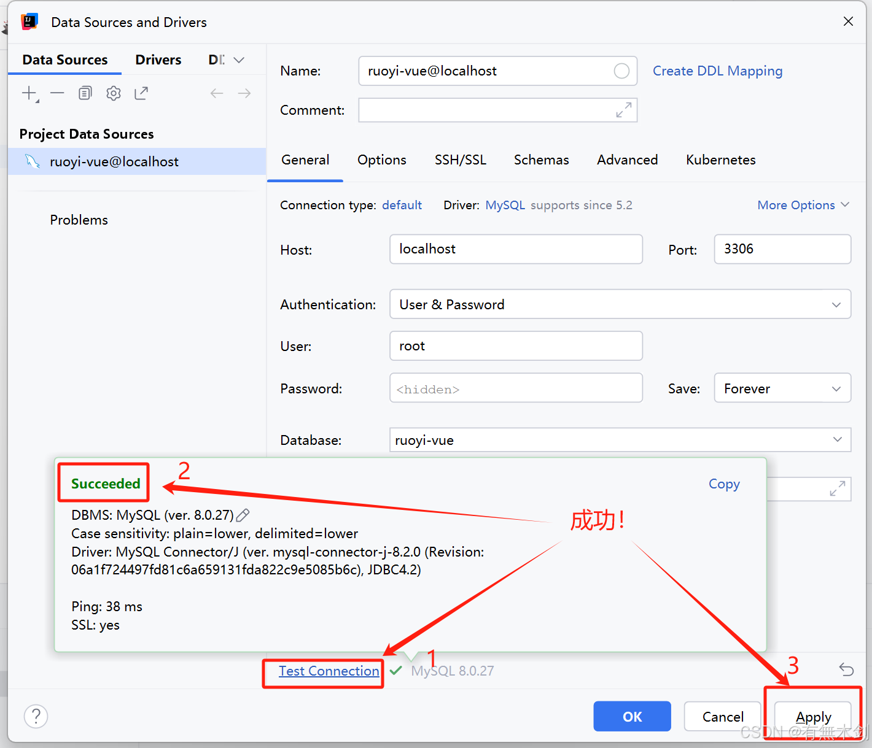Open the partially hidden DDL tab
This screenshot has width=872, height=748.
click(x=216, y=60)
